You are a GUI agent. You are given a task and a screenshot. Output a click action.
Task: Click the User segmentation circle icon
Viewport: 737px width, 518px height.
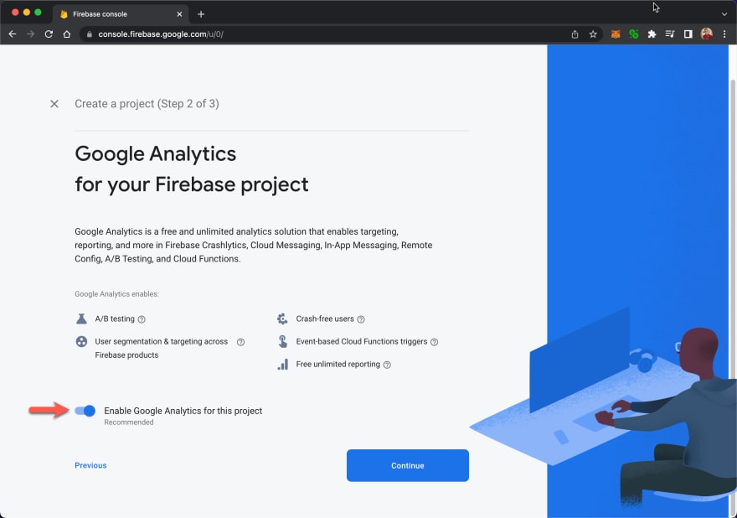click(x=81, y=341)
